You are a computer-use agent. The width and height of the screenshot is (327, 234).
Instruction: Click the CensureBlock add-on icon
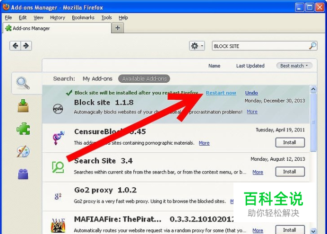click(x=58, y=138)
